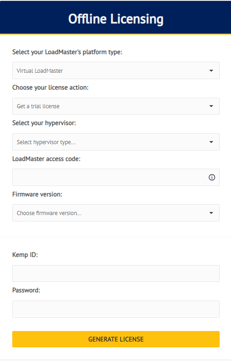
Task: Click the arrow icon on hypervisor type dropdown
Action: tap(211, 142)
